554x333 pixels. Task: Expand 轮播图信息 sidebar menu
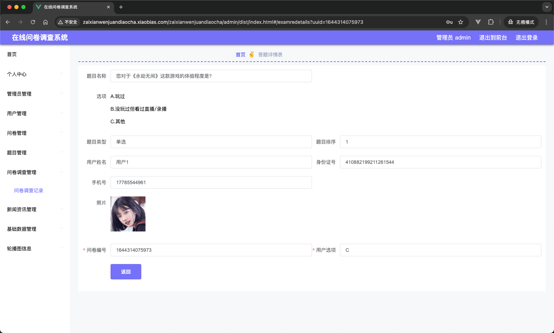(x=35, y=249)
